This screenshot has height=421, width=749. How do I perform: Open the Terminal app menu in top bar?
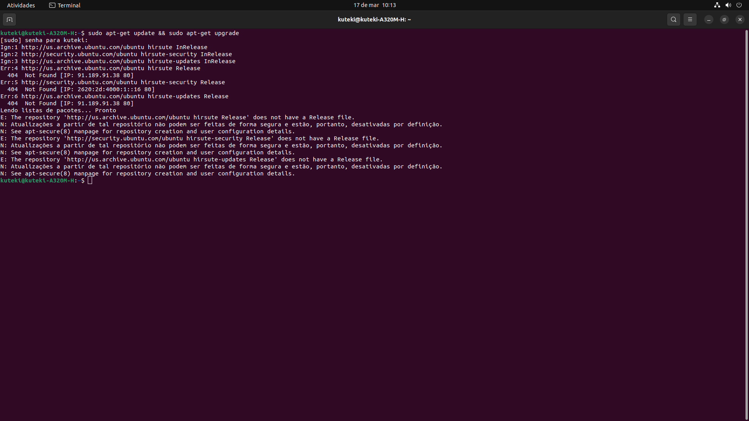click(65, 5)
